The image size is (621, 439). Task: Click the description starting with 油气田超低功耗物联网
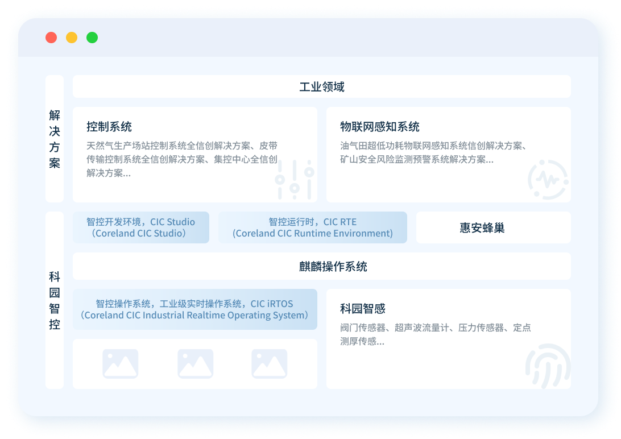coord(433,153)
